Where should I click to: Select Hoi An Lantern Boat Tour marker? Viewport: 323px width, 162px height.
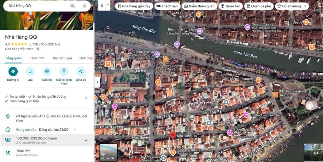(x=226, y=102)
